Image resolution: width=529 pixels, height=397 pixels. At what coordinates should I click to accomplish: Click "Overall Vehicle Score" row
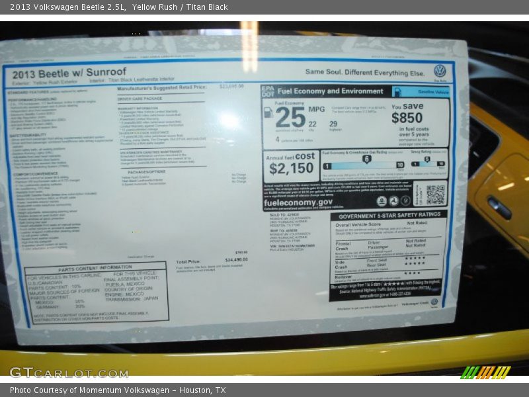pyautogui.click(x=382, y=224)
